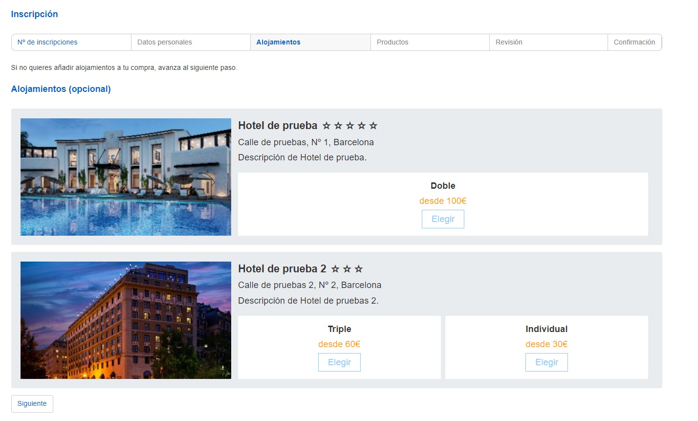The height and width of the screenshot is (421, 698).
Task: Click the Hotel de prueba title
Action: click(278, 126)
